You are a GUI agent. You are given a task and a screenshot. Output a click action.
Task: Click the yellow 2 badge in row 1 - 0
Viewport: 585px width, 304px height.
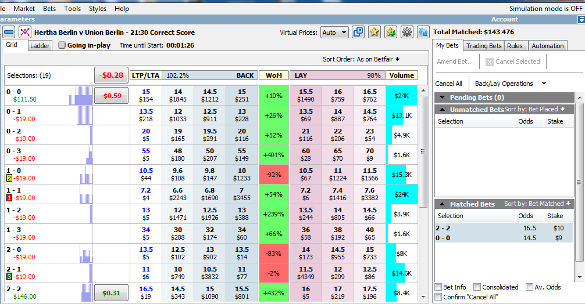pos(9,178)
